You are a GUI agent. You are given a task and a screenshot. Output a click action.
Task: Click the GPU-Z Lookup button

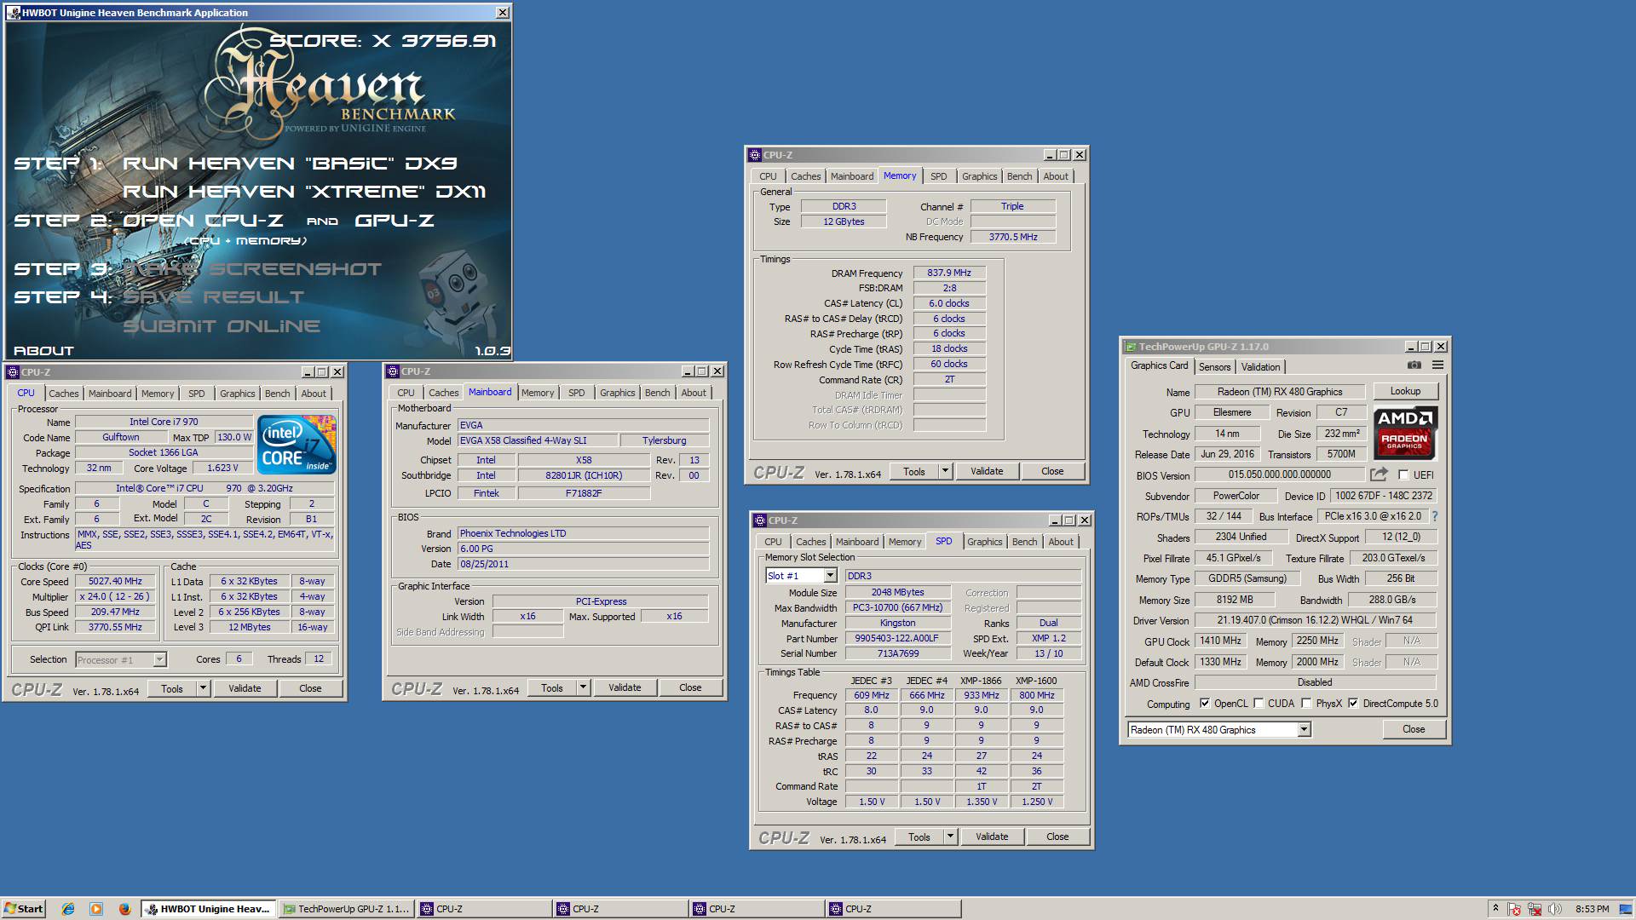click(x=1405, y=391)
